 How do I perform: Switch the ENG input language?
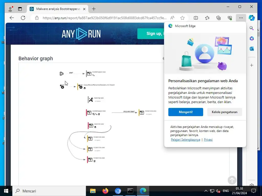226,191
